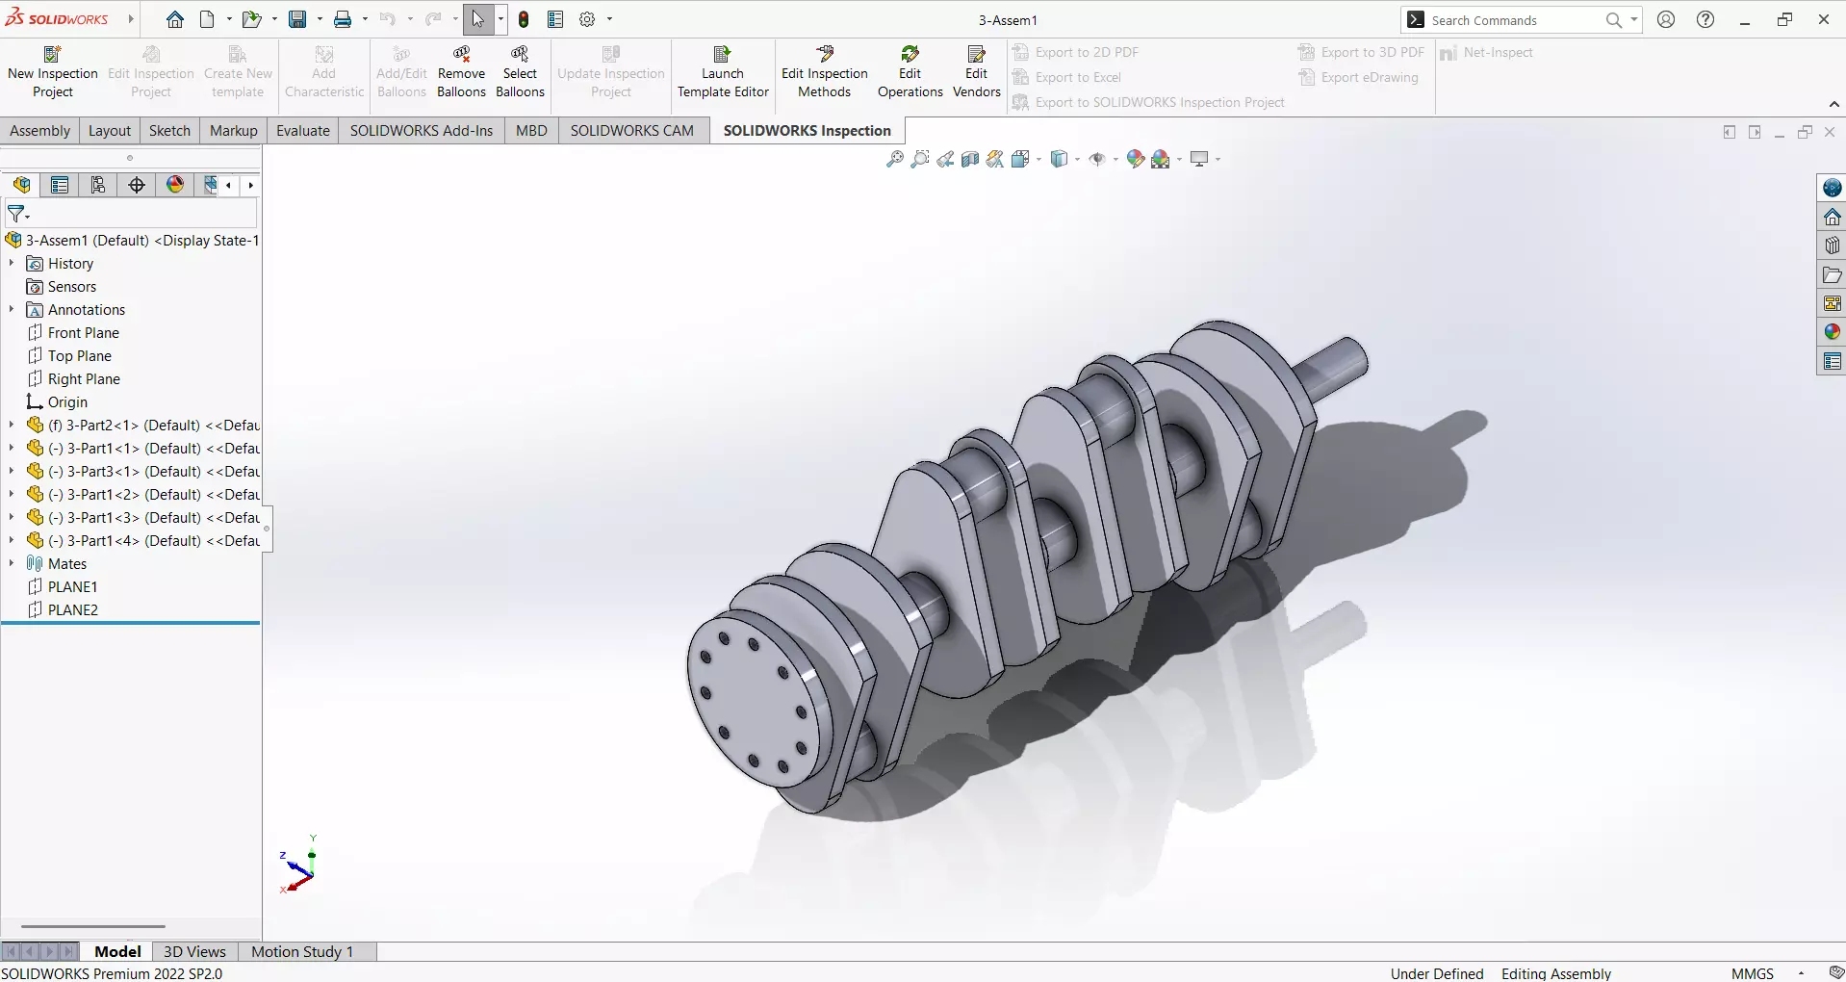Select Front Plane in tree
The height and width of the screenshot is (982, 1846).
click(x=84, y=332)
